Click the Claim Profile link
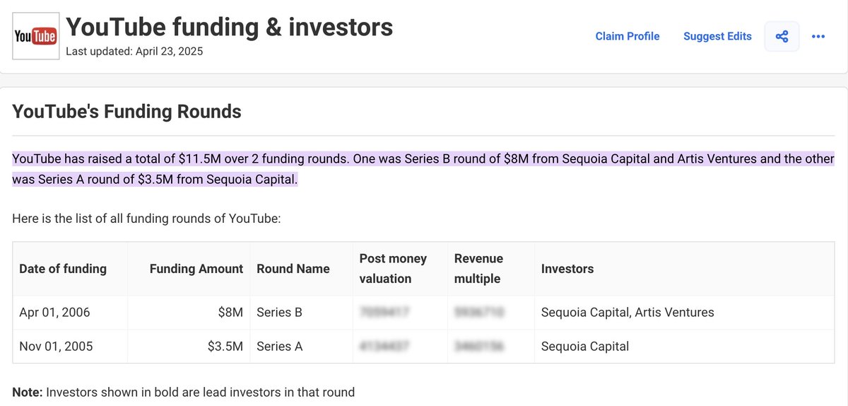The image size is (848, 406). (x=628, y=36)
